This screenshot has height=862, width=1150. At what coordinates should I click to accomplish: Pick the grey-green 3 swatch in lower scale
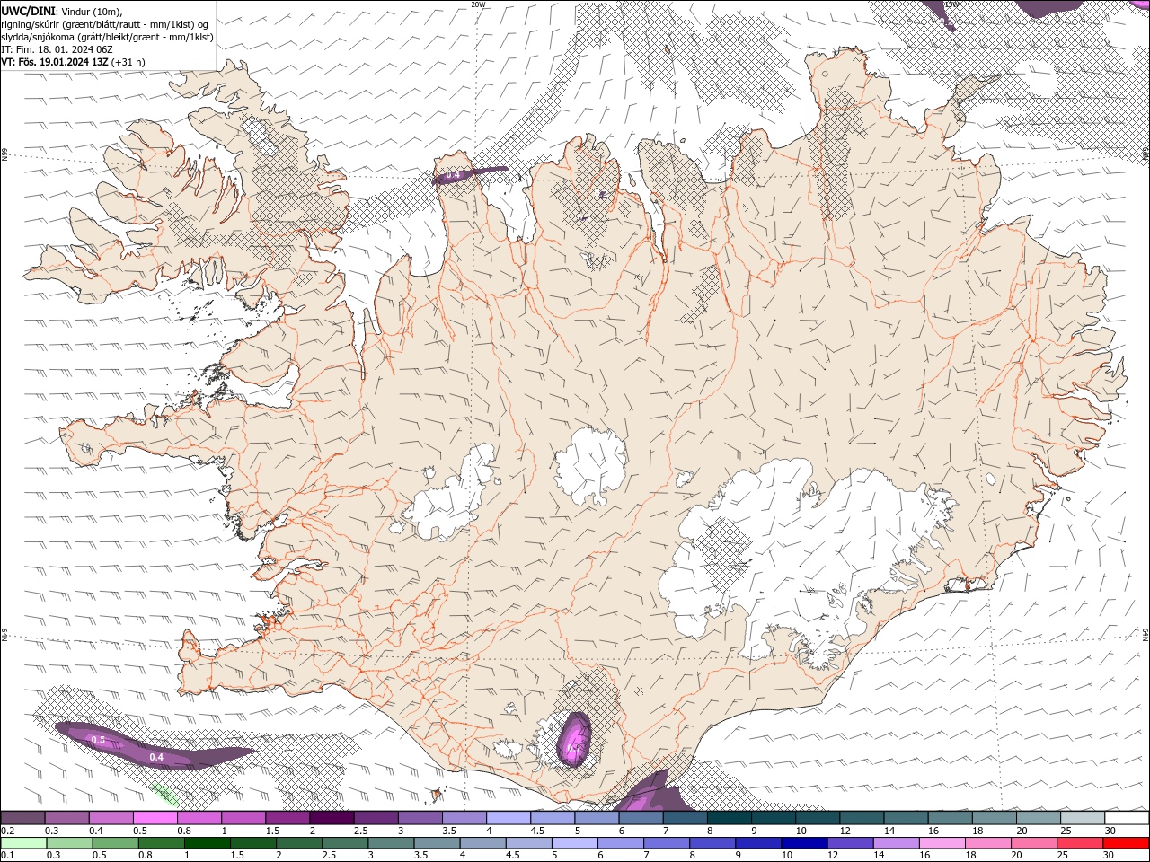tap(391, 843)
